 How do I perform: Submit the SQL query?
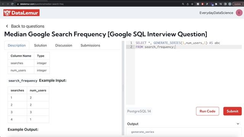(233, 111)
